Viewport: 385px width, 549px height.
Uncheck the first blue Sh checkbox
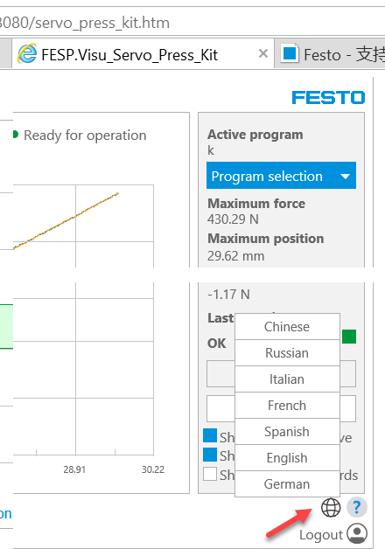[210, 435]
